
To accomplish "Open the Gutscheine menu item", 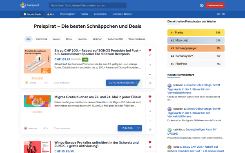I will point(100,14).
